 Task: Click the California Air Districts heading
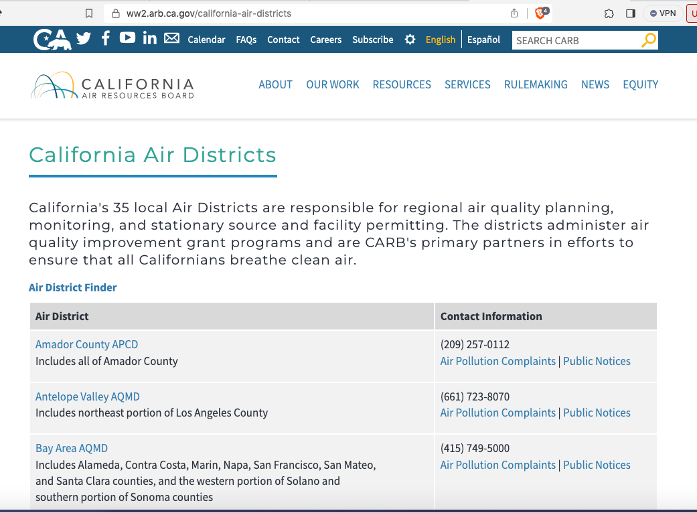point(153,155)
